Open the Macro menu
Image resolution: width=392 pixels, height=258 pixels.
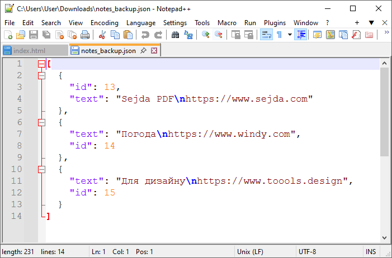tap(226, 23)
